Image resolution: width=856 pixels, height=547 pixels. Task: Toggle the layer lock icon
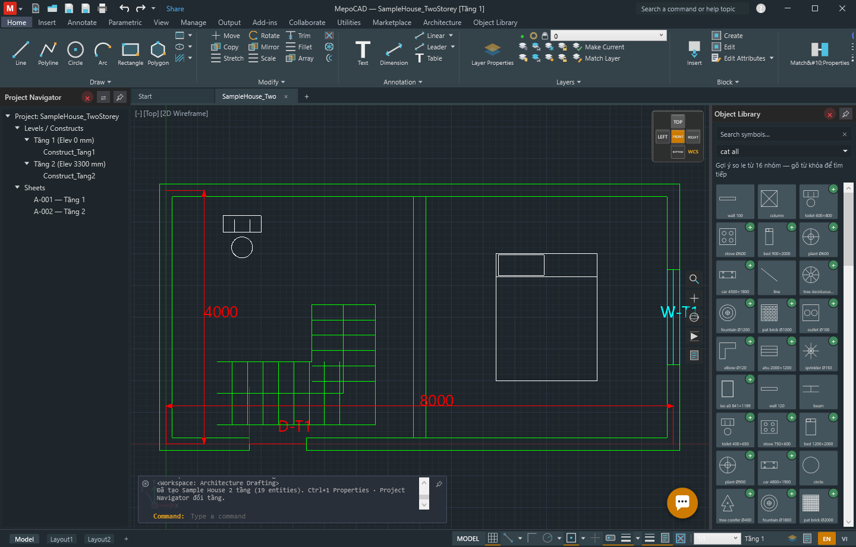point(545,36)
